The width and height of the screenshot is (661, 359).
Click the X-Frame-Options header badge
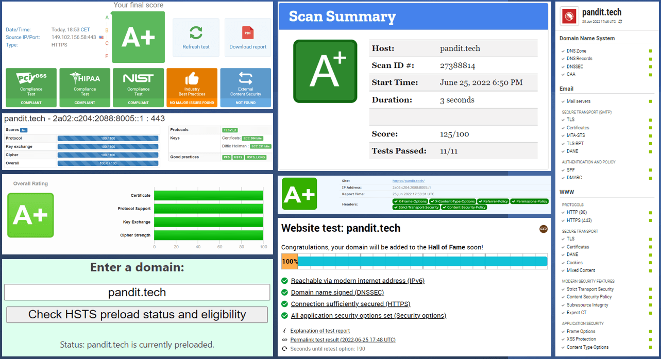pyautogui.click(x=410, y=201)
